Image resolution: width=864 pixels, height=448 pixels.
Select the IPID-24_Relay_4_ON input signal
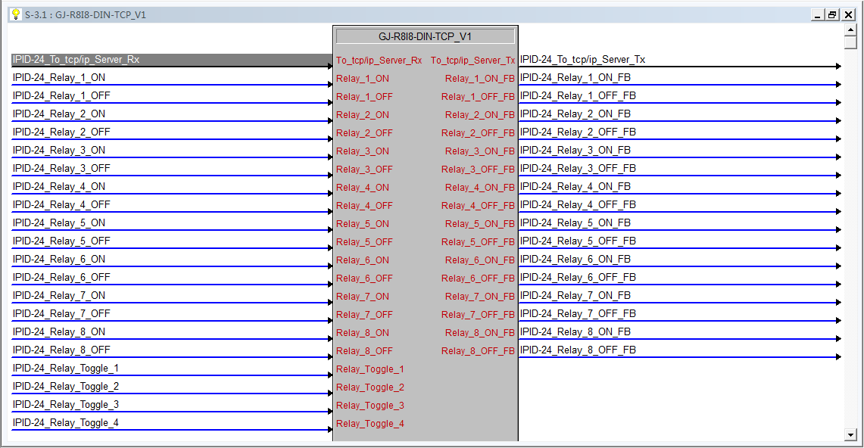point(171,187)
